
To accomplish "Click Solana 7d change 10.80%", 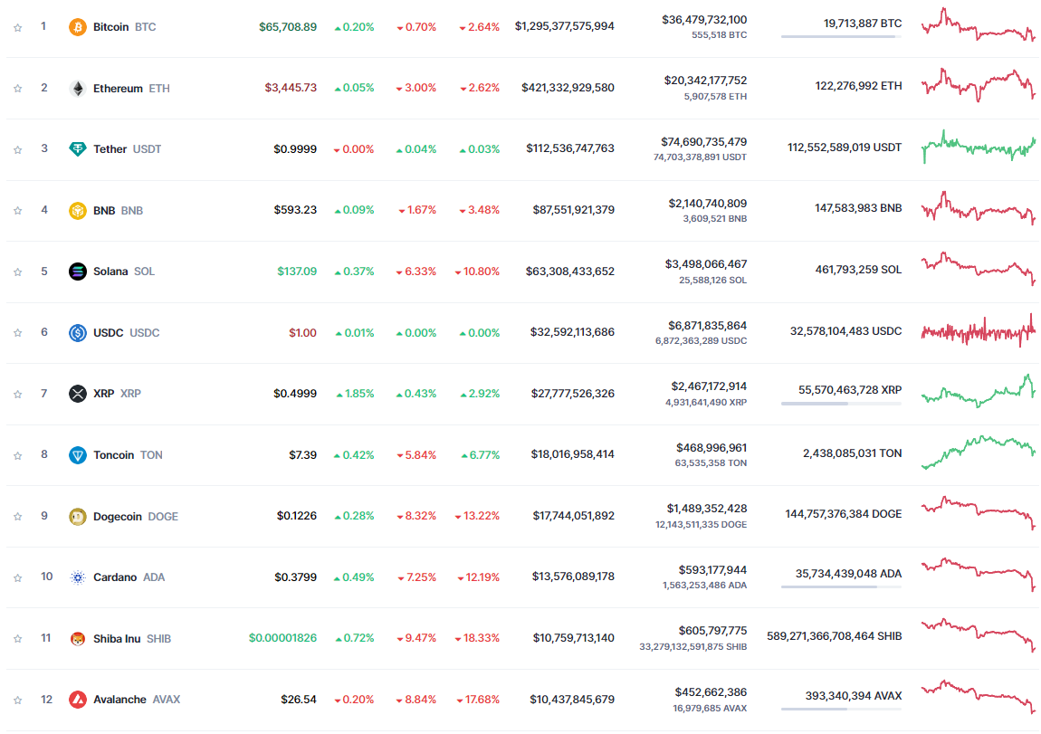I will point(477,272).
